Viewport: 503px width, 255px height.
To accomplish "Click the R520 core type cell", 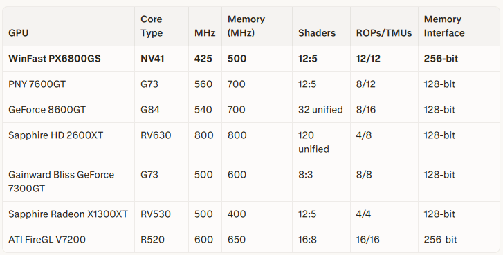I will pos(152,240).
